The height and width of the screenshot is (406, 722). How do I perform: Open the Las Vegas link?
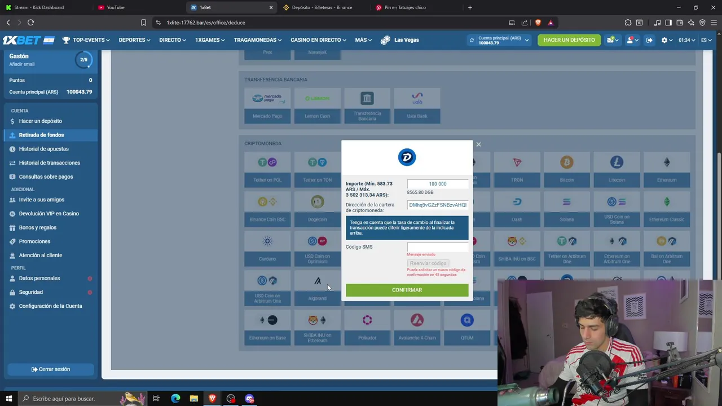400,40
